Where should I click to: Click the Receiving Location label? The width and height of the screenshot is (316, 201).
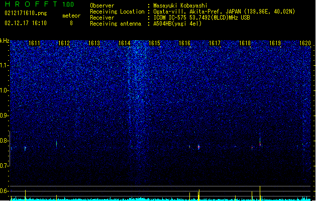(x=117, y=12)
